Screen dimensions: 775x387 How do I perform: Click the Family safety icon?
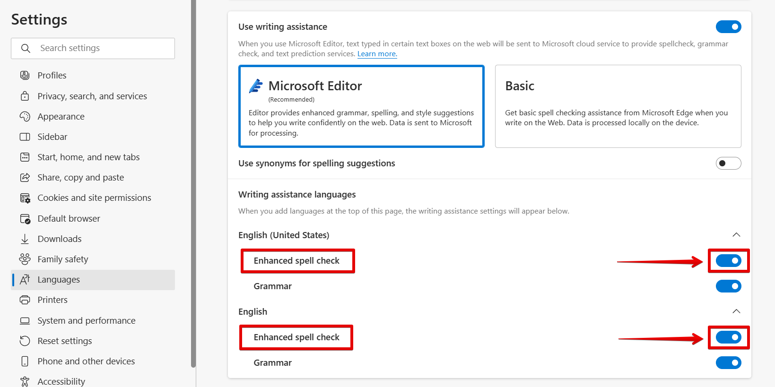click(x=25, y=259)
